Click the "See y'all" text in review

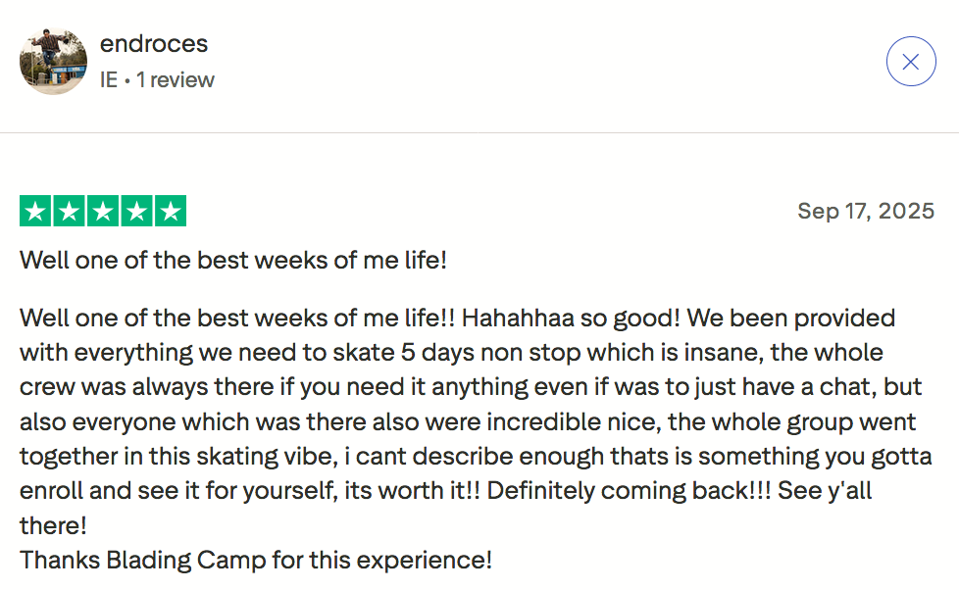coord(824,490)
